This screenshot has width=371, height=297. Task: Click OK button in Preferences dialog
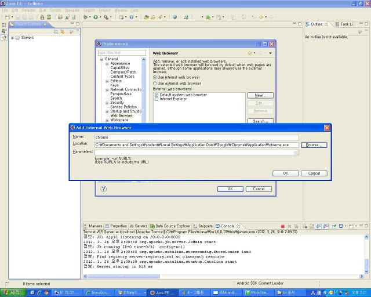click(x=230, y=189)
